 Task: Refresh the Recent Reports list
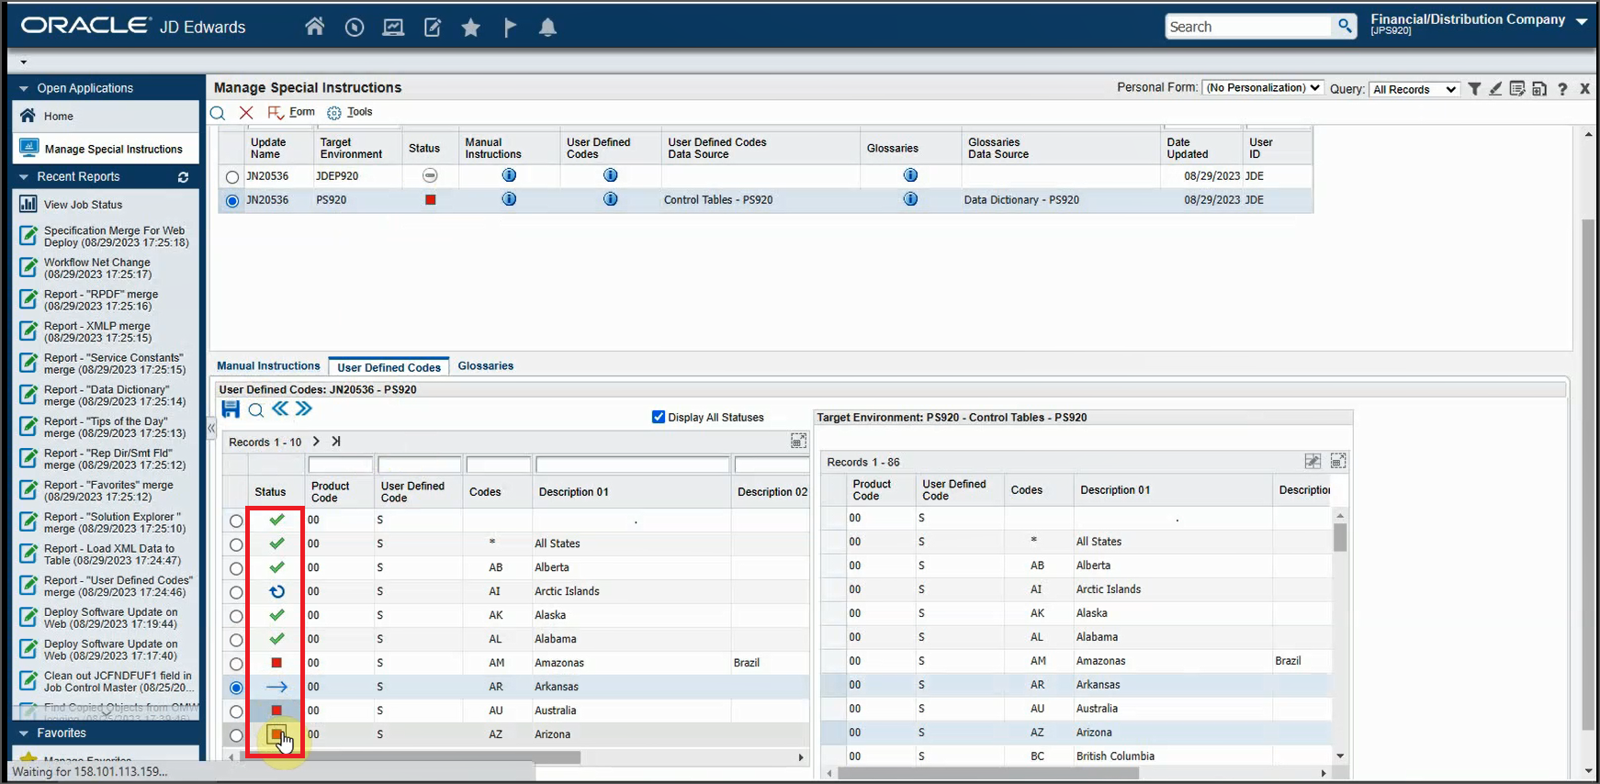(183, 177)
